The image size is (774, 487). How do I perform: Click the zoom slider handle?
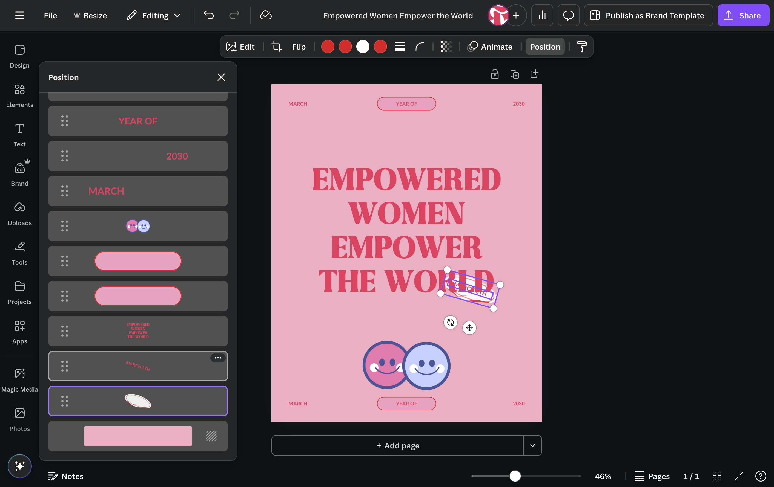(515, 476)
